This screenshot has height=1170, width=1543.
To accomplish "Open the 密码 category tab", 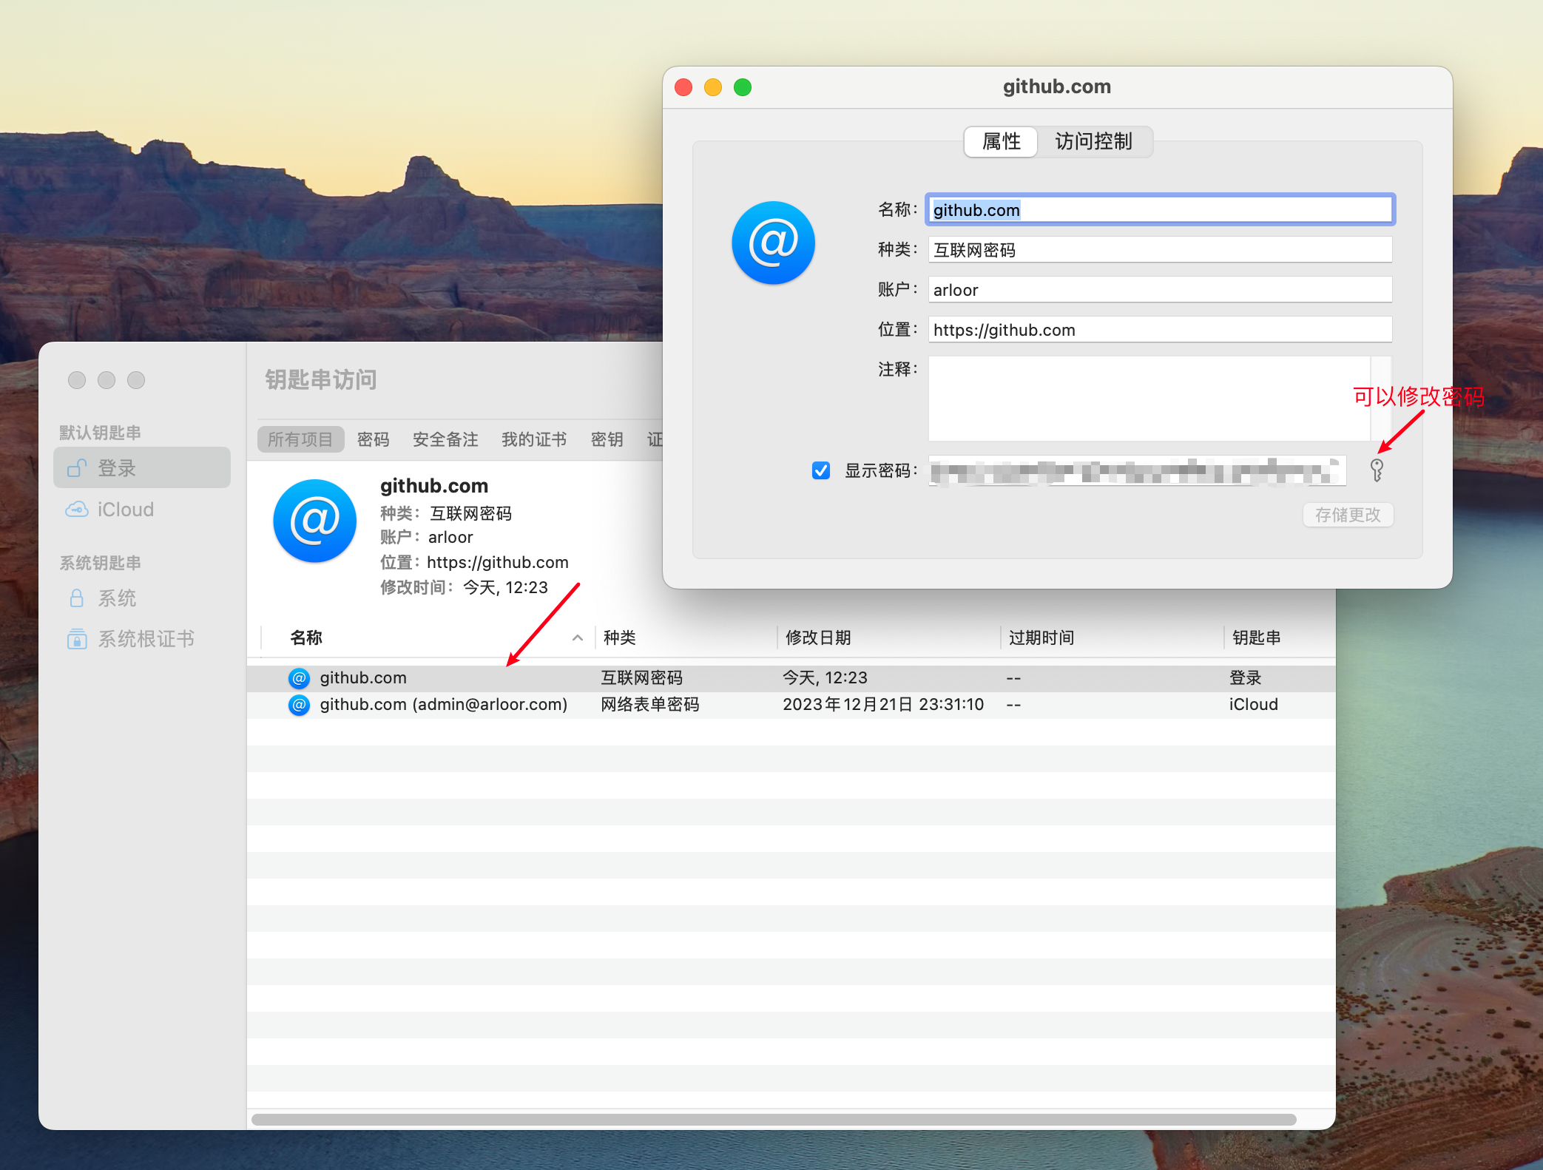I will [373, 439].
